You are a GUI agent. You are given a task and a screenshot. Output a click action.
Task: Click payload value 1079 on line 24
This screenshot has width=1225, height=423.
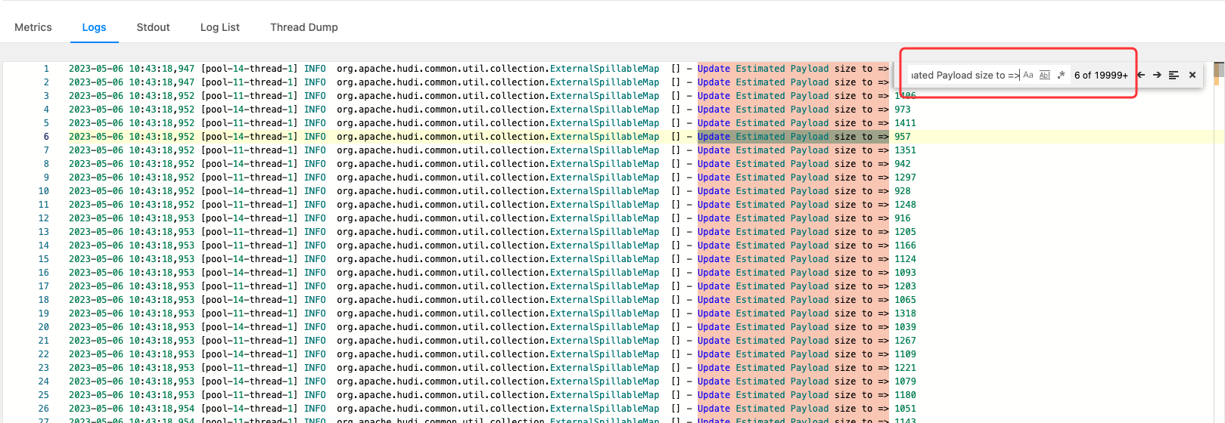click(905, 381)
